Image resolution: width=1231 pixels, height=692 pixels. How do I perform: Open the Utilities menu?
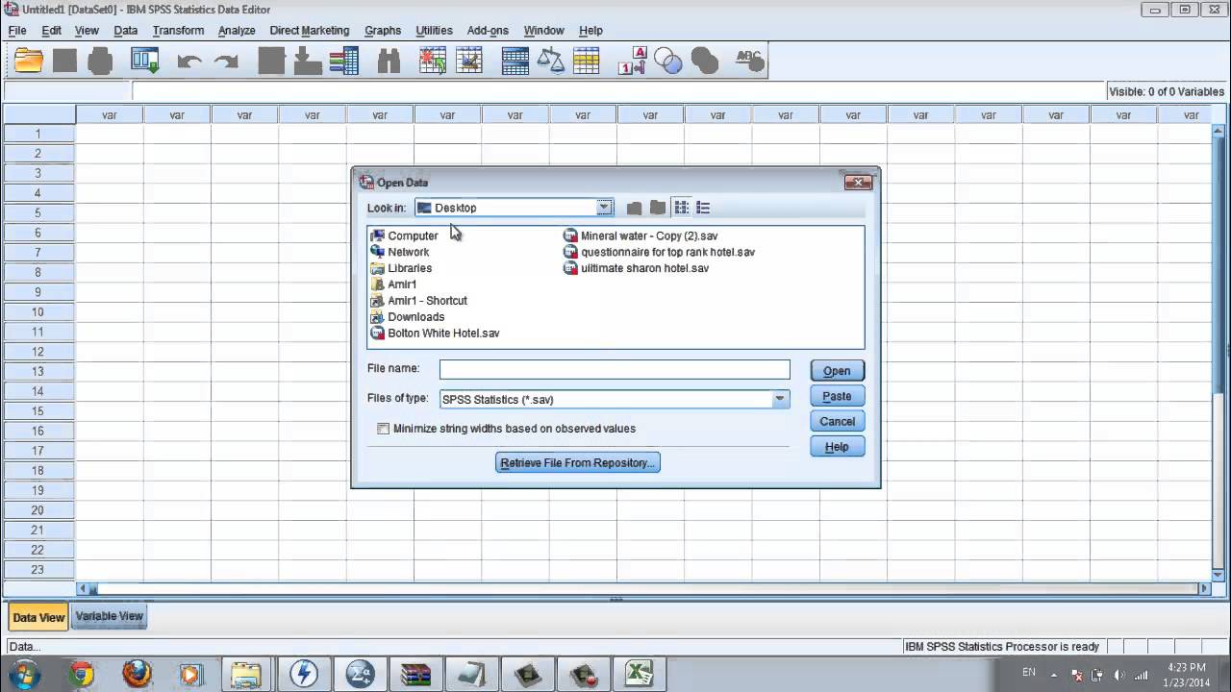tap(434, 31)
